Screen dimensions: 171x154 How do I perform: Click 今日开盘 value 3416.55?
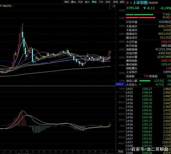coord(166,42)
